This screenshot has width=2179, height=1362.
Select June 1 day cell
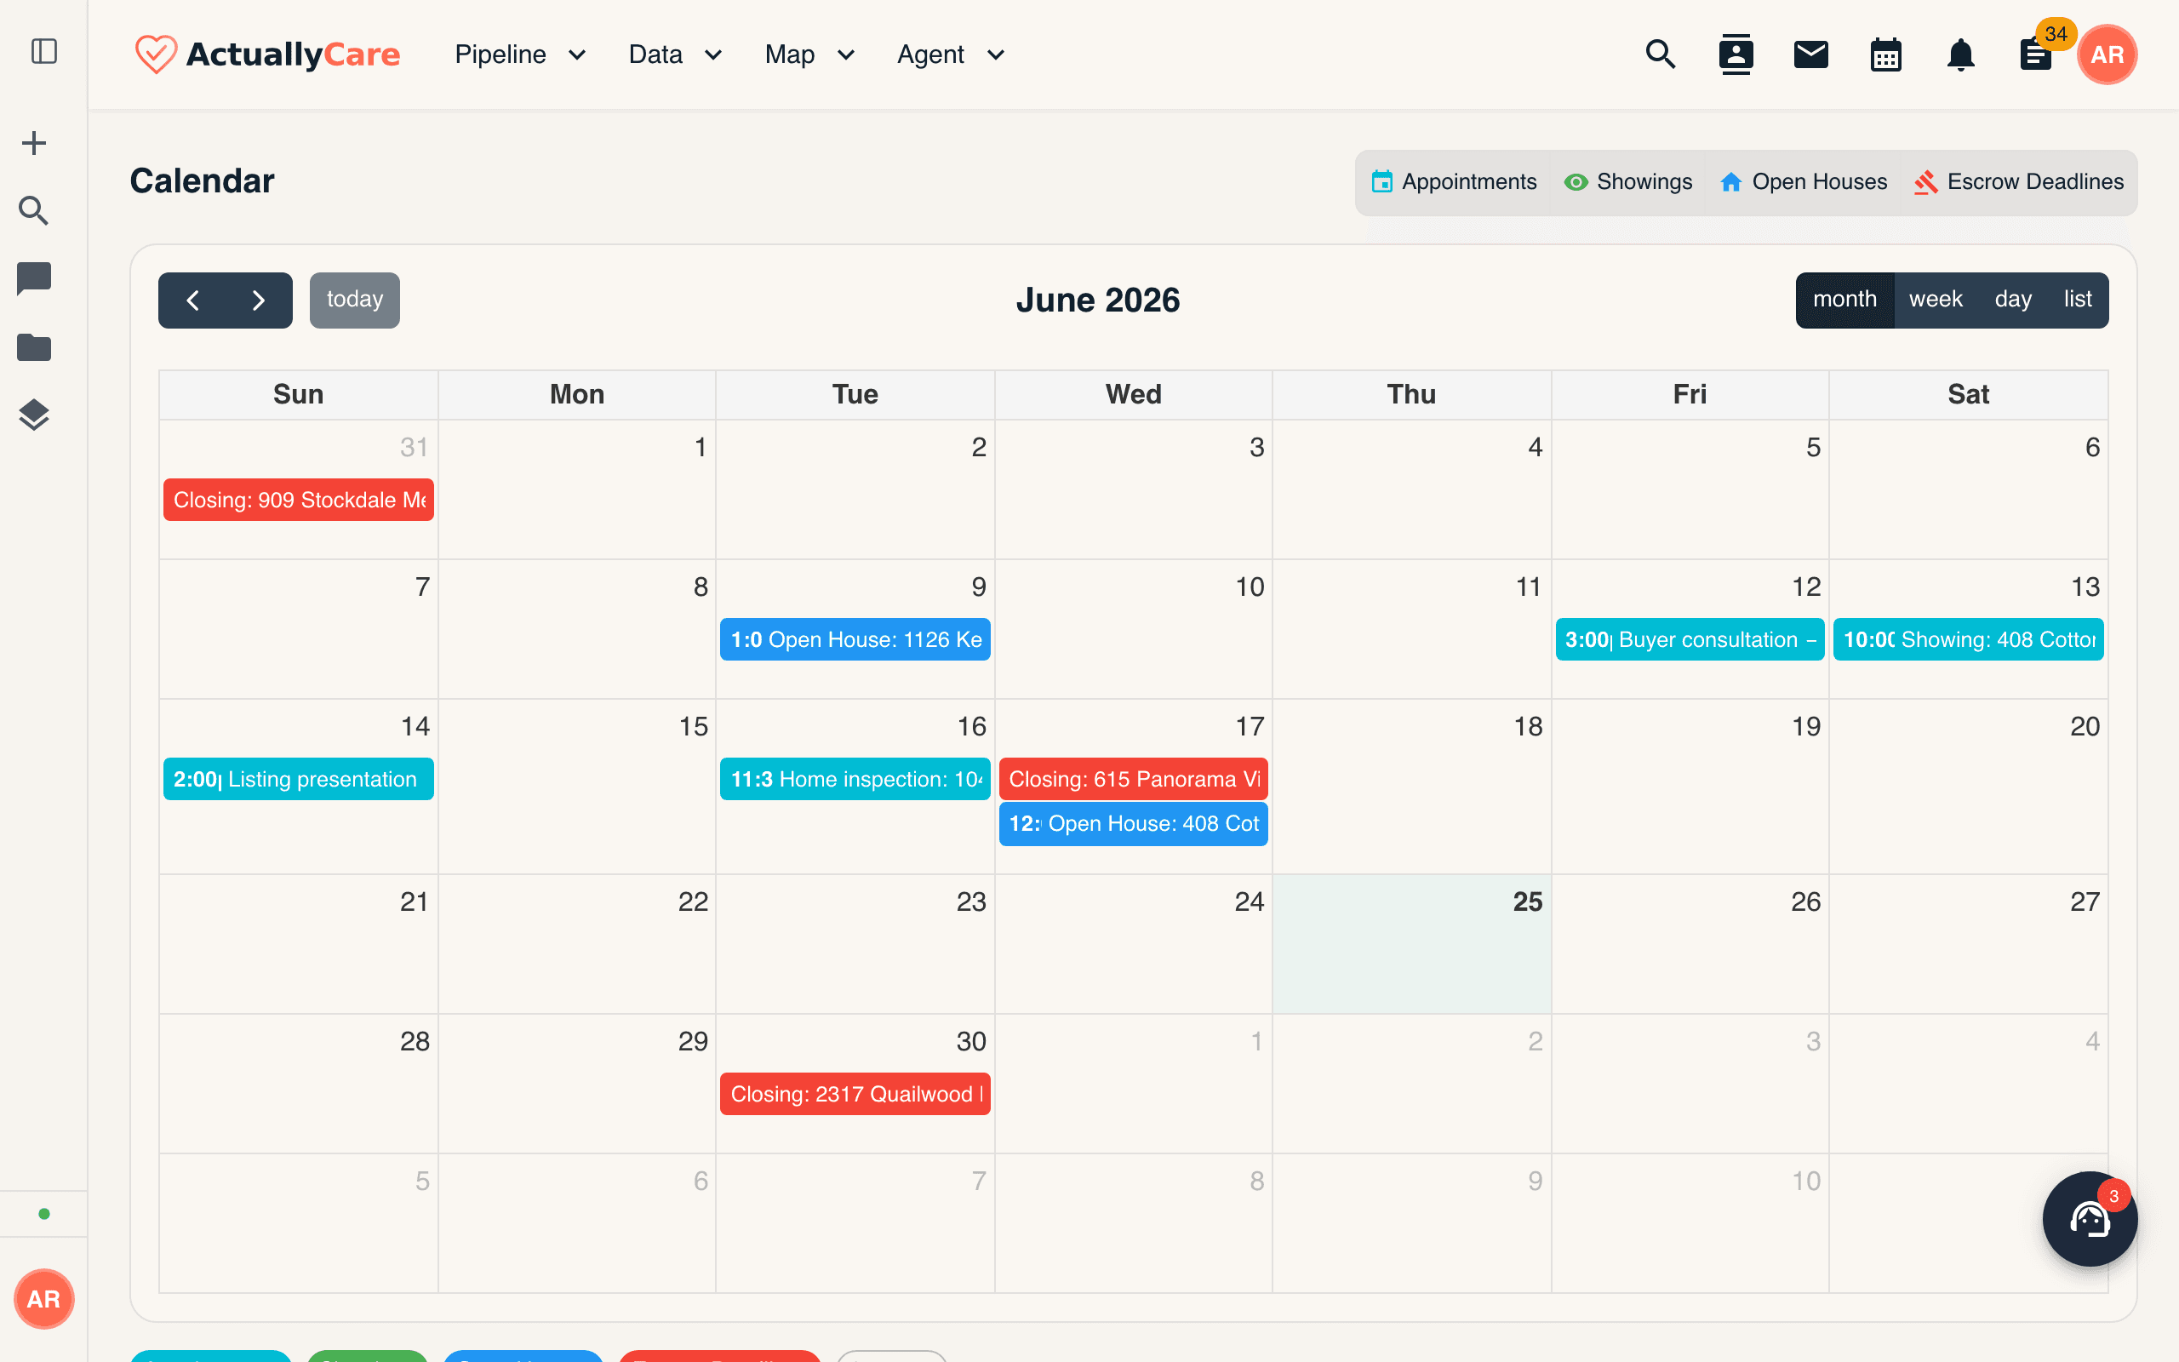click(576, 489)
